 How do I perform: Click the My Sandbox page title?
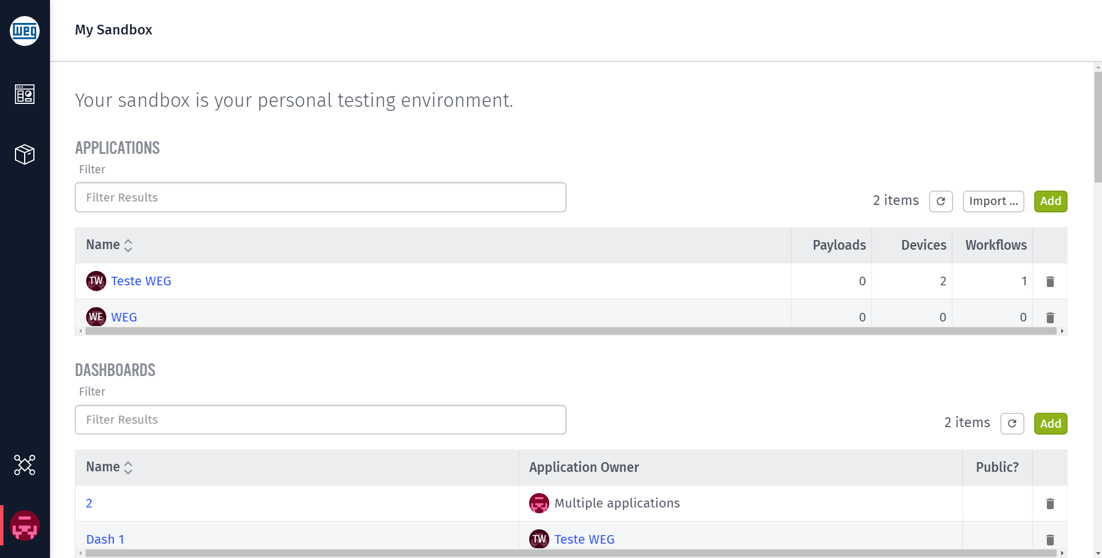click(x=114, y=30)
